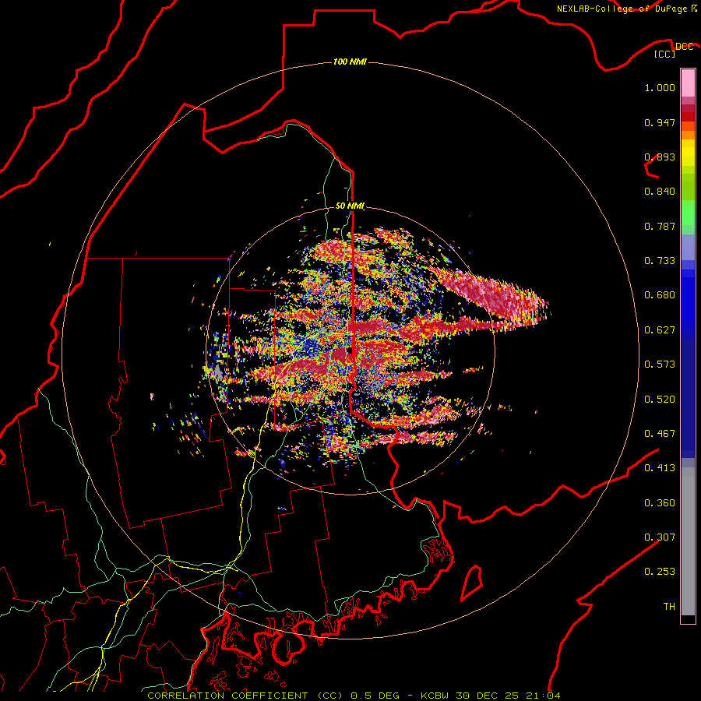Click the small island outline off the coast
Viewport: 701px width, 701px height.
coord(472,583)
